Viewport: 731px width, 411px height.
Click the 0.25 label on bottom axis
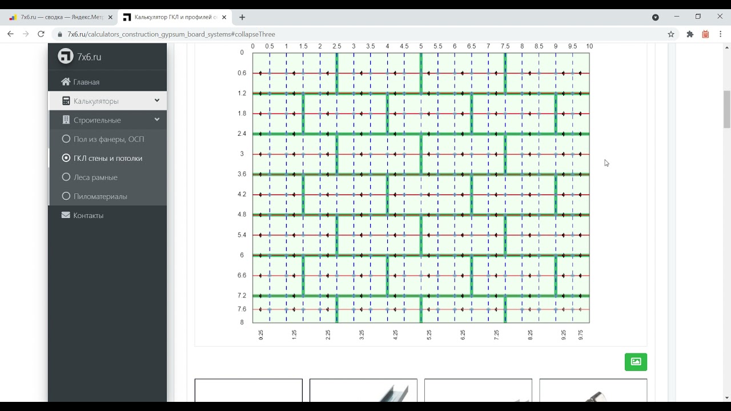[x=261, y=335]
